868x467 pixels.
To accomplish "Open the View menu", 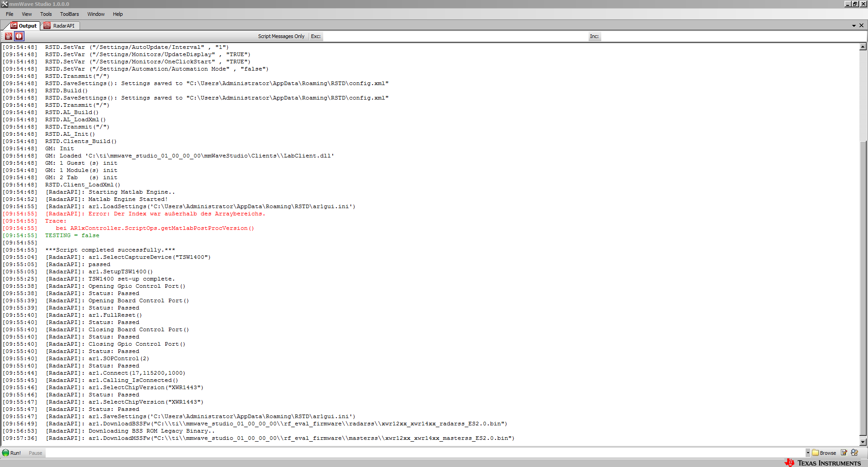I will click(27, 14).
